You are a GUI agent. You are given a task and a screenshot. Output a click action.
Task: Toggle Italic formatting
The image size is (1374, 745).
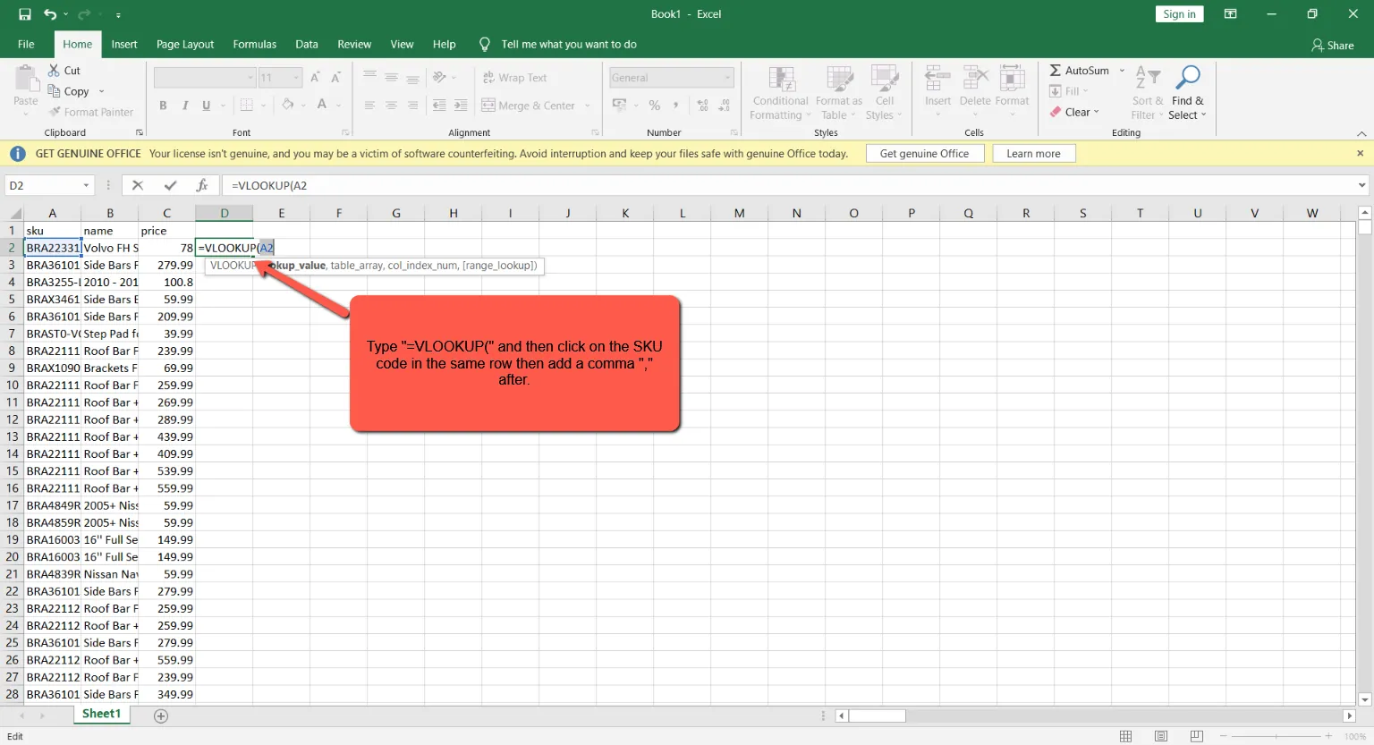(x=185, y=106)
